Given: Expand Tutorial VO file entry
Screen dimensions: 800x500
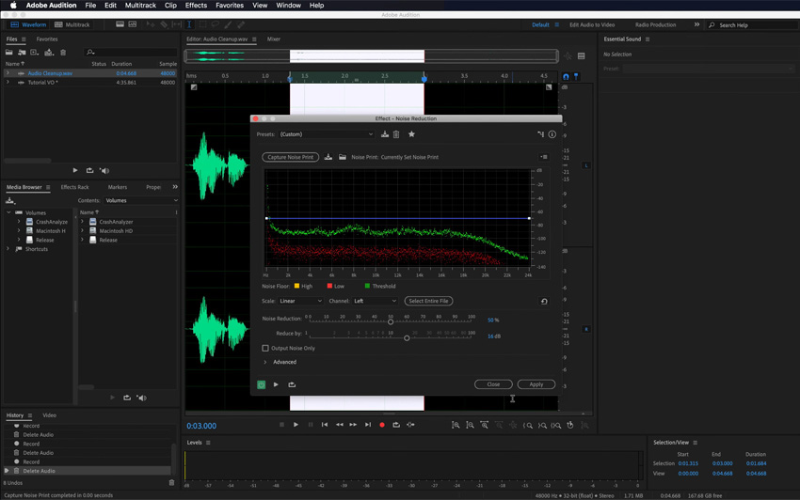Looking at the screenshot, I should coord(8,82).
